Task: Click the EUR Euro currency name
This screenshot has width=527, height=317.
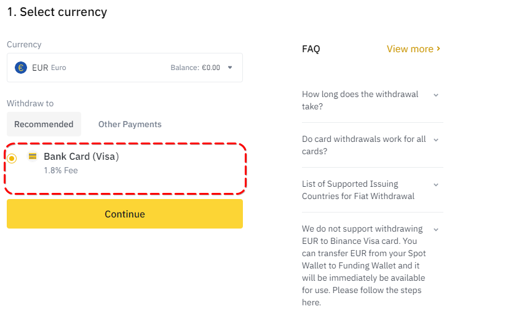Action: 49,68
